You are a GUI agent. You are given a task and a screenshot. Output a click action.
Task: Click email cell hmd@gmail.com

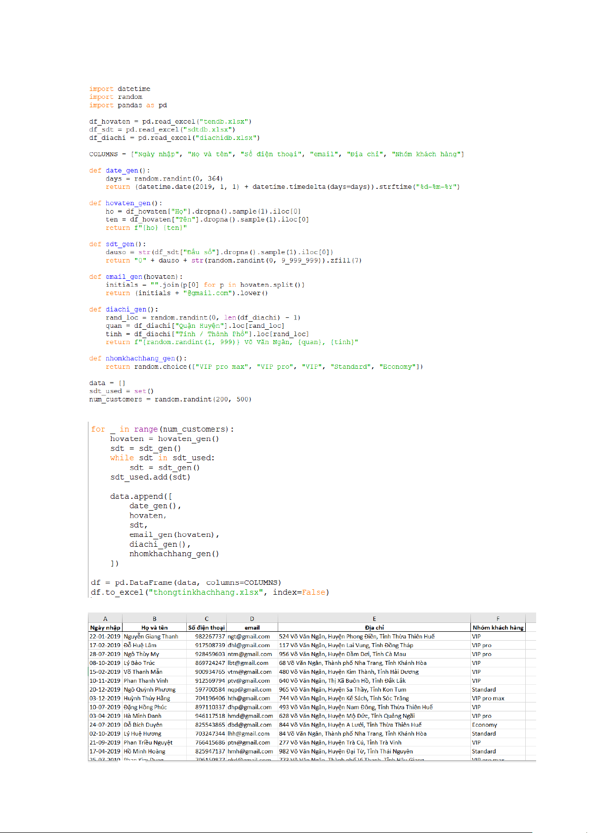[x=250, y=716]
